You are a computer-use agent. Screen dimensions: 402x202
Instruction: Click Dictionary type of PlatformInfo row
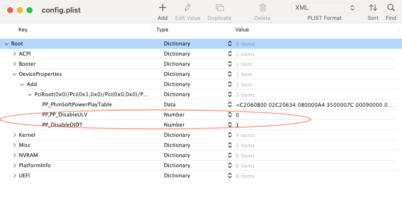(x=177, y=165)
